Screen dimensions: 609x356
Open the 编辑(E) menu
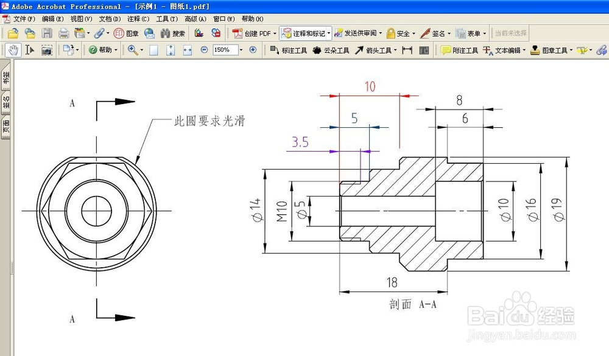coord(53,19)
